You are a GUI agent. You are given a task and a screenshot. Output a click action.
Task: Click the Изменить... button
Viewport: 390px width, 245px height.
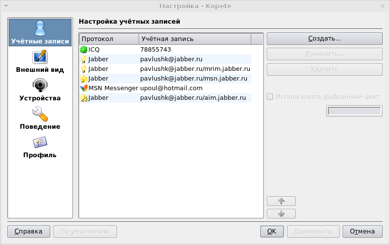pos(324,54)
